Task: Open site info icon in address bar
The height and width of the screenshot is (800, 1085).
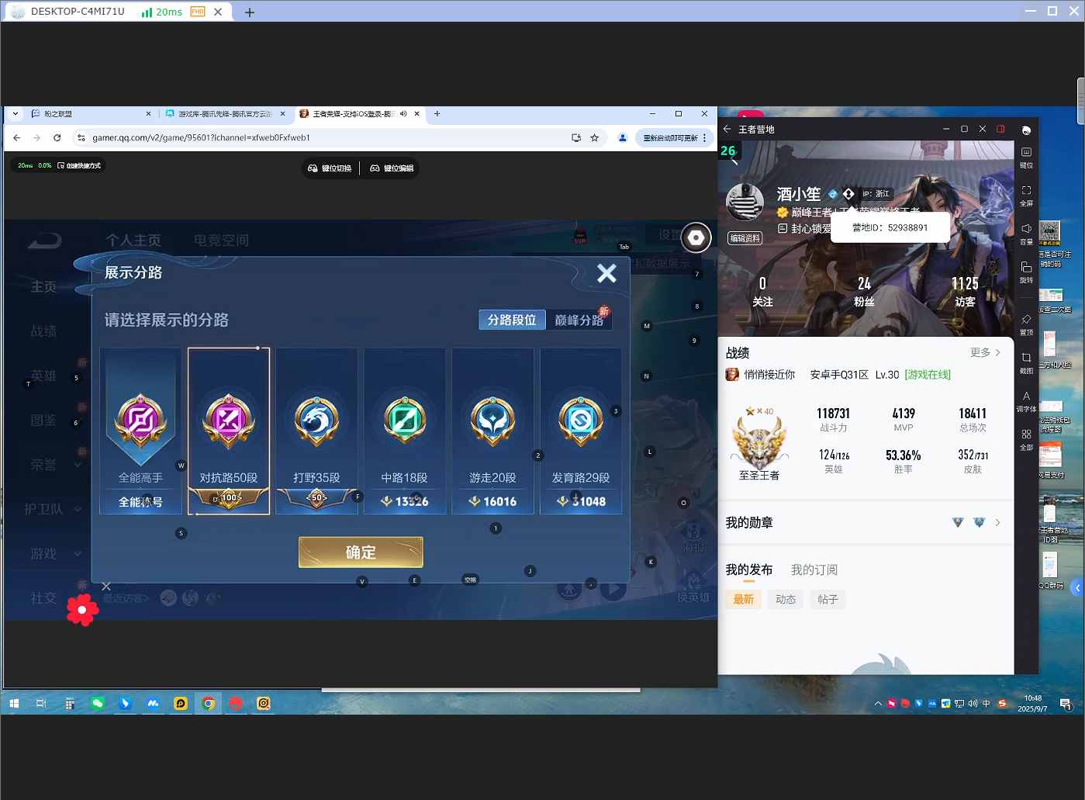Action: pyautogui.click(x=81, y=137)
